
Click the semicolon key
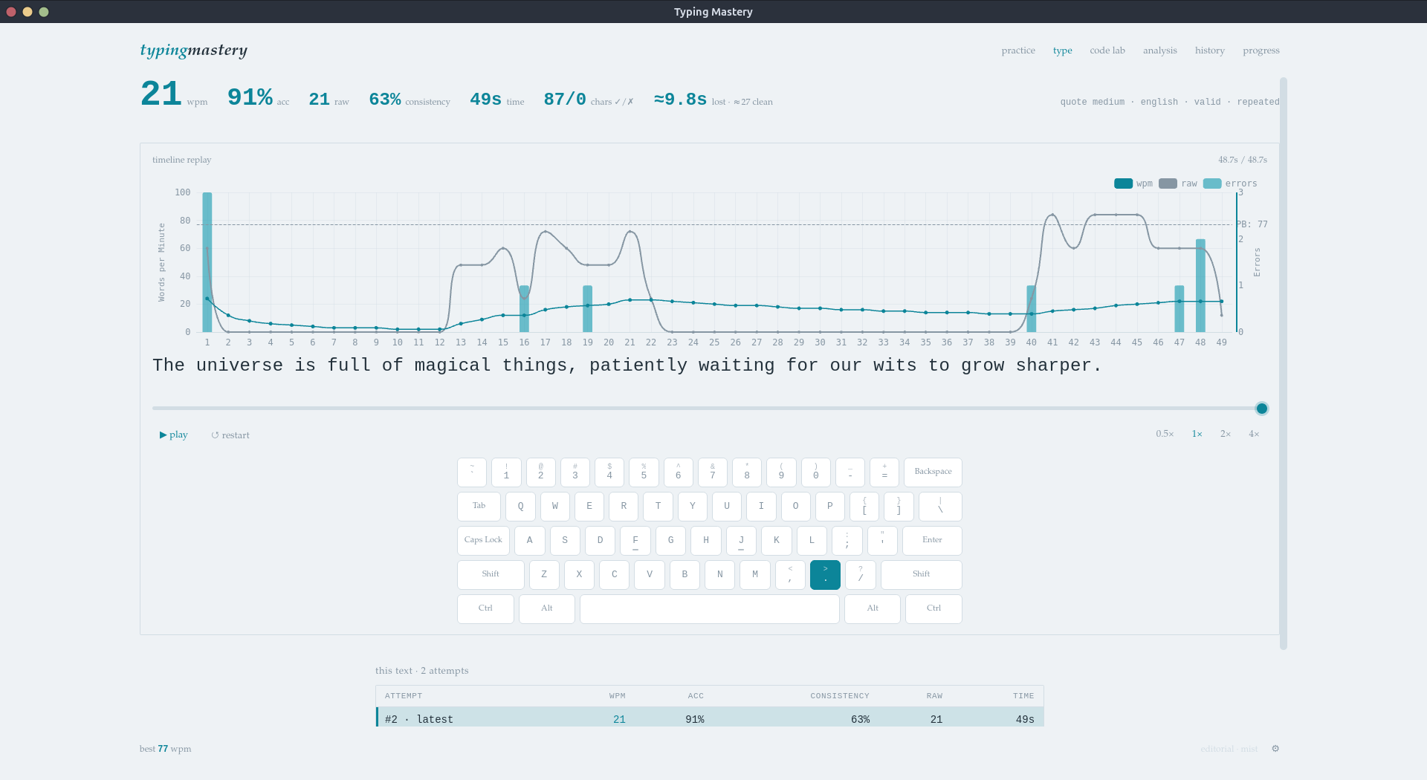(x=847, y=541)
